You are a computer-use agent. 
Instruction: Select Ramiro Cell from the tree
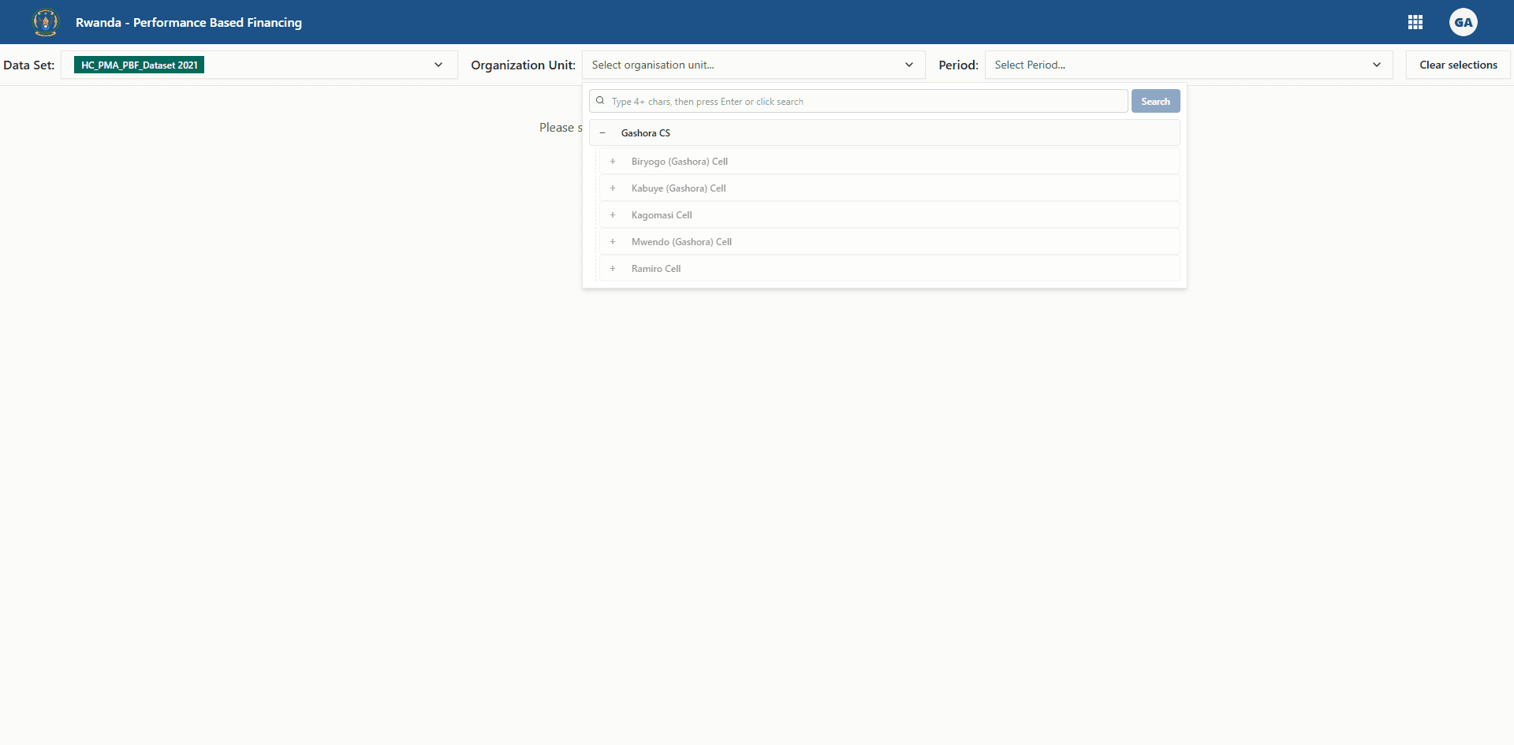tap(655, 268)
